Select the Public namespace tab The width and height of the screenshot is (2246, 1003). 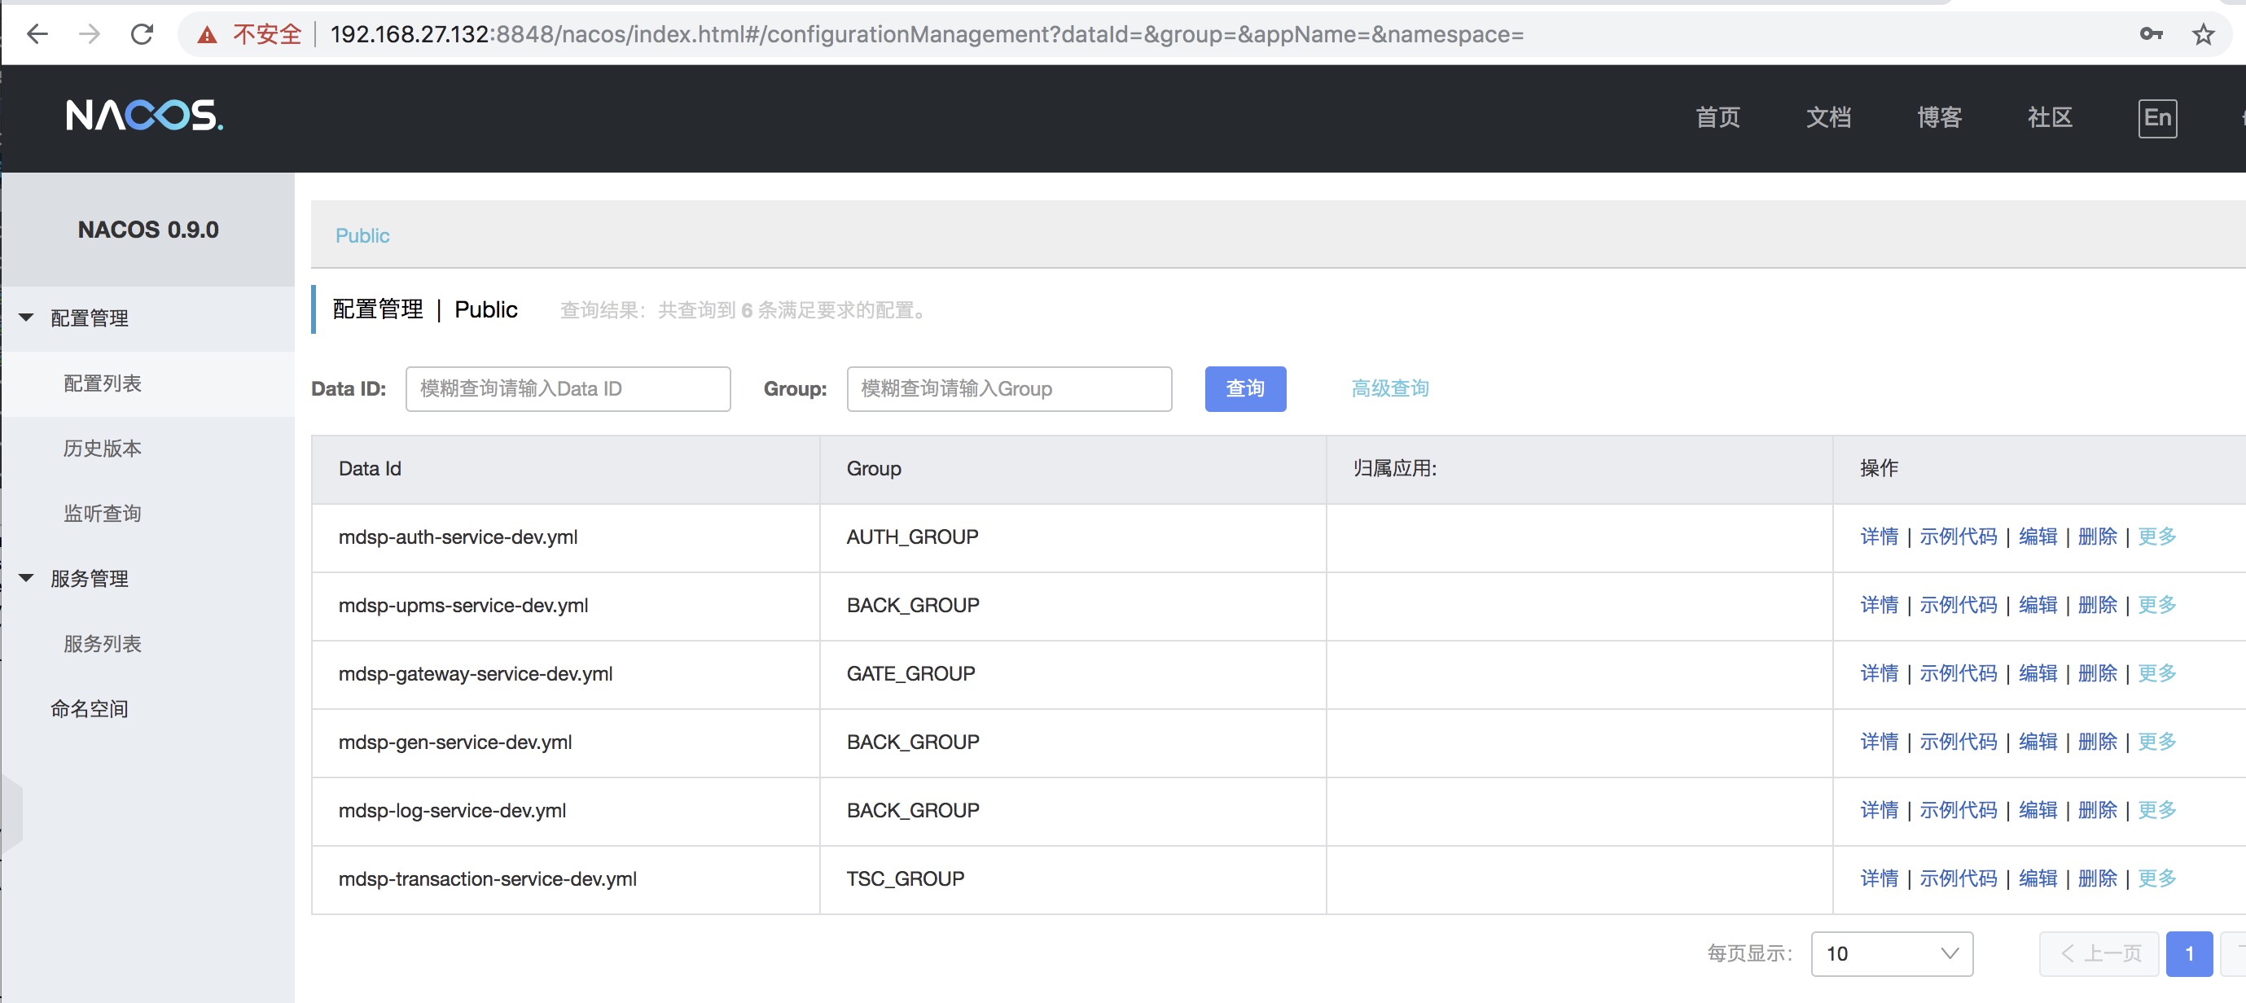362,235
